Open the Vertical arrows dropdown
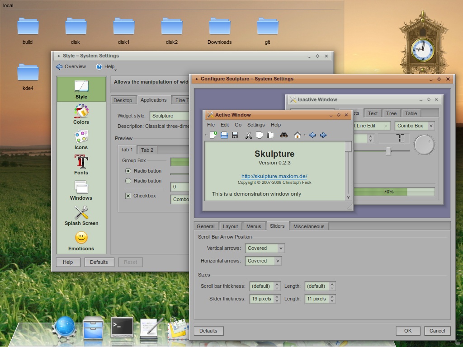Image resolution: width=463 pixels, height=347 pixels. pos(265,248)
